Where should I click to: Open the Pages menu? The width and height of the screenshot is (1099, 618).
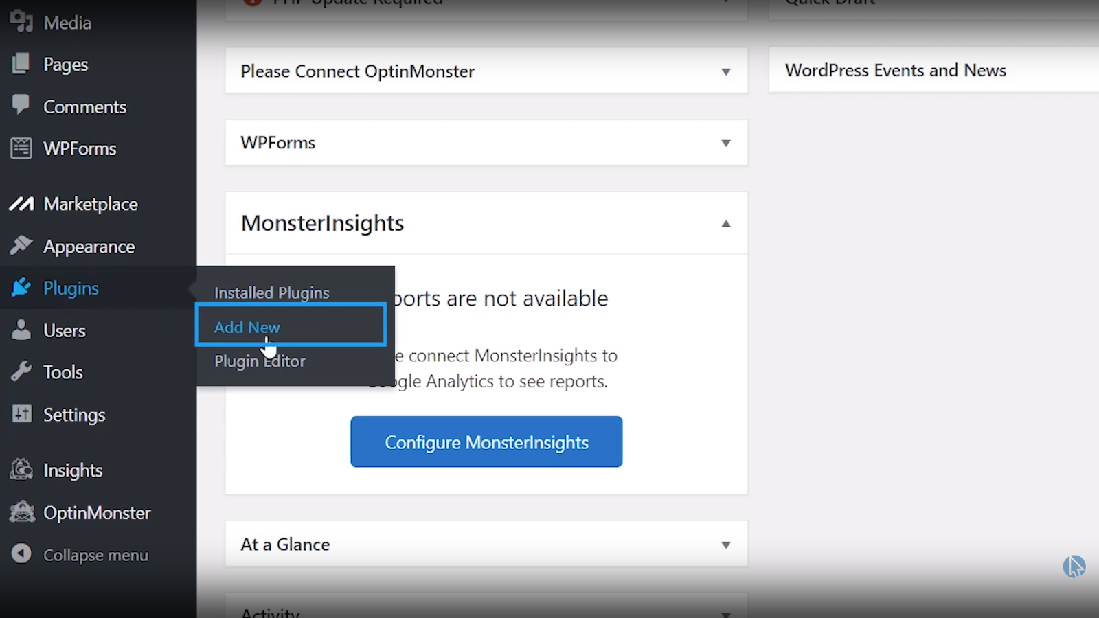(x=66, y=65)
